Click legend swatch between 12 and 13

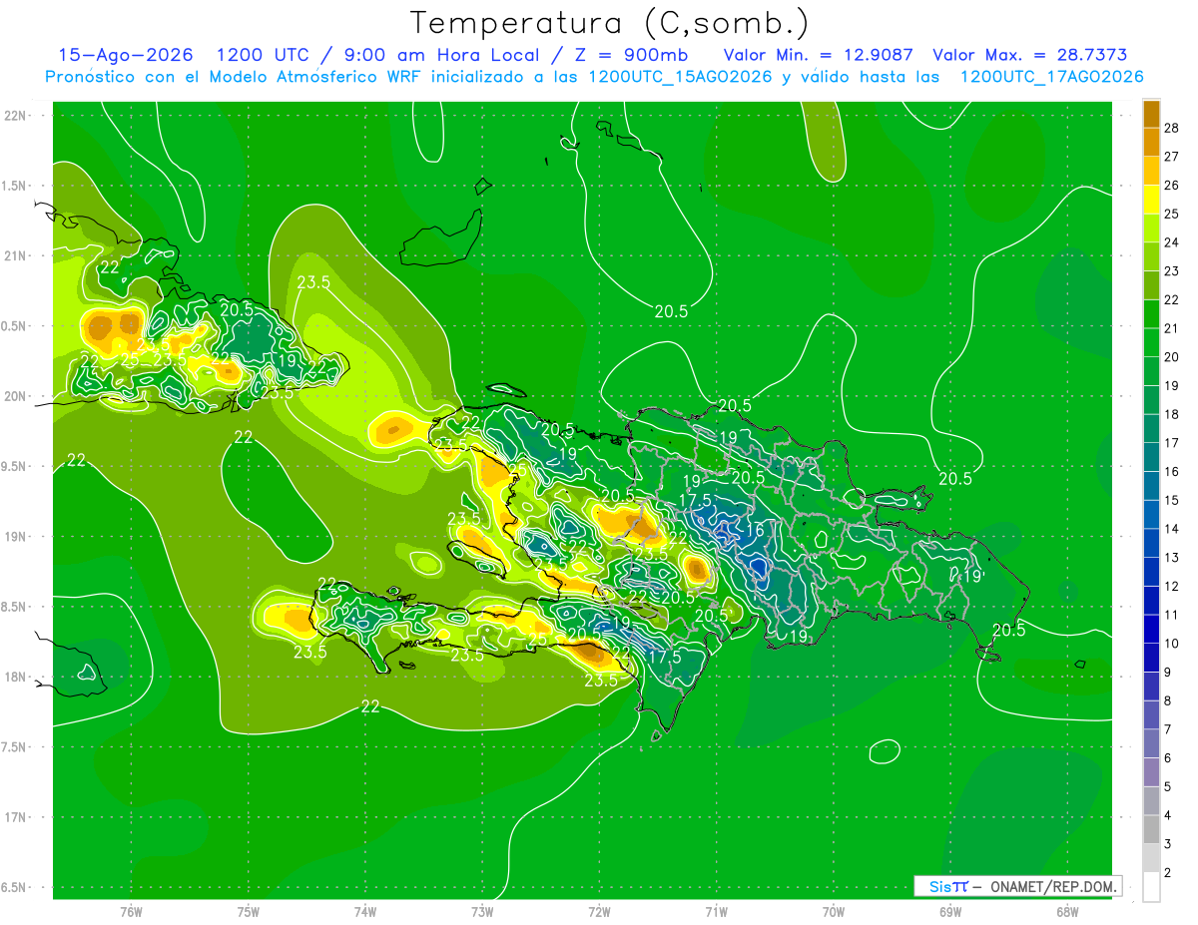[1151, 571]
